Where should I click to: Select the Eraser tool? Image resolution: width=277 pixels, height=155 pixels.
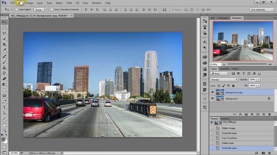pyautogui.click(x=4, y=79)
